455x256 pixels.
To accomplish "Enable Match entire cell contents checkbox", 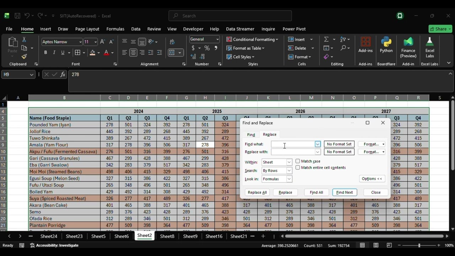I will click(x=298, y=167).
